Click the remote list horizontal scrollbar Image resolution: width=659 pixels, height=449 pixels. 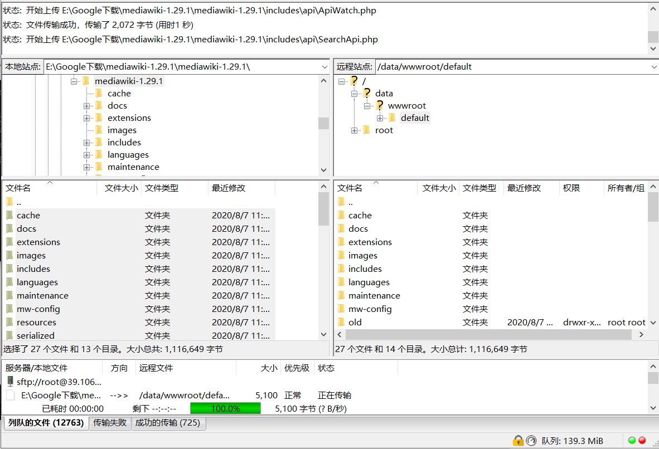[488, 334]
